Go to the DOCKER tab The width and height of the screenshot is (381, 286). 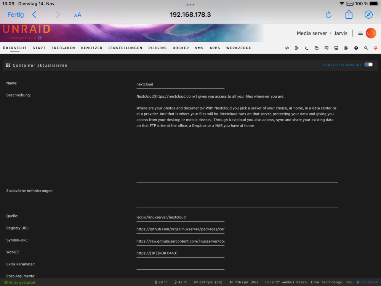pos(181,48)
